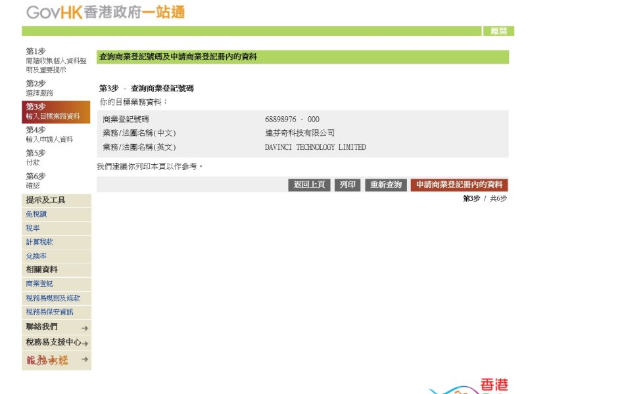Open the 稅率 link

pyautogui.click(x=32, y=229)
